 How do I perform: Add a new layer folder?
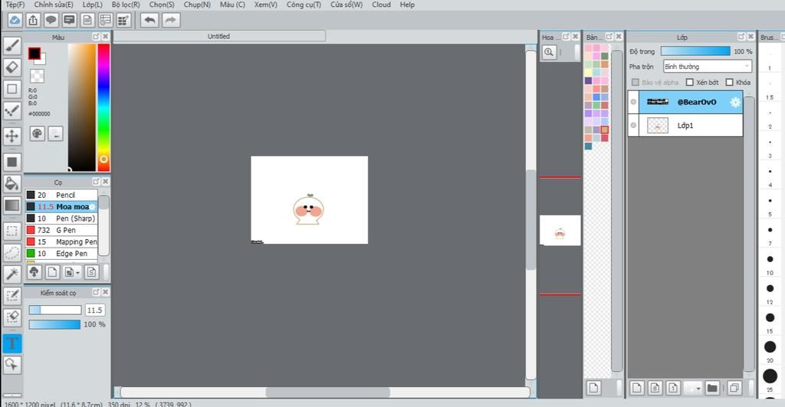pyautogui.click(x=712, y=388)
